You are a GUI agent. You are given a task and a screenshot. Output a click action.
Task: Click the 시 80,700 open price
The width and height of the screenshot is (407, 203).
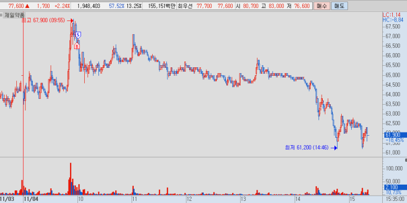click(x=246, y=6)
